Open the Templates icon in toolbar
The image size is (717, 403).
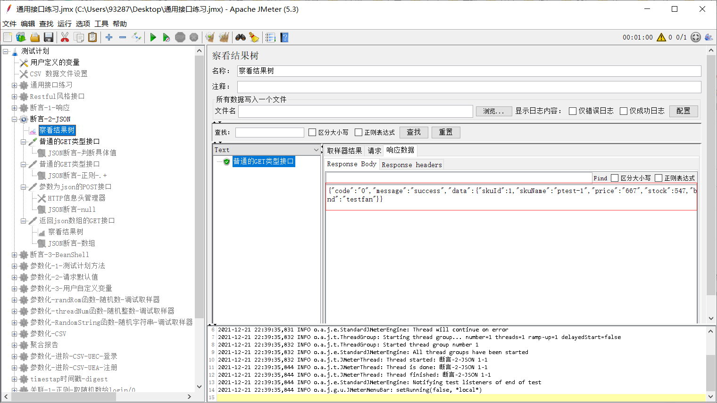click(21, 37)
